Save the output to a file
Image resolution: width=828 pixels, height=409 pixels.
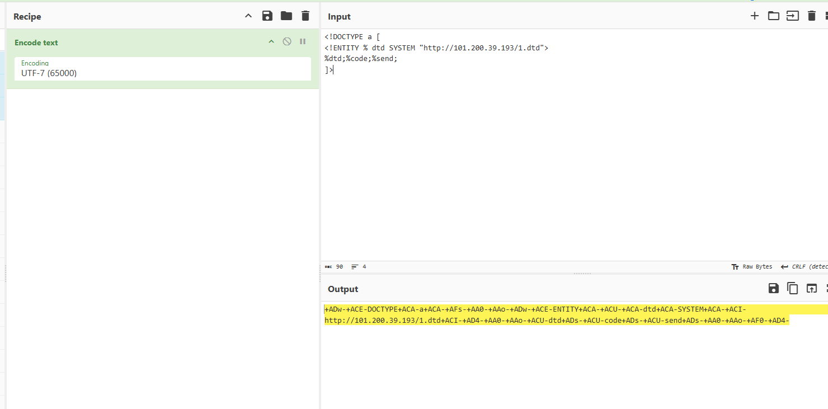pyautogui.click(x=774, y=289)
